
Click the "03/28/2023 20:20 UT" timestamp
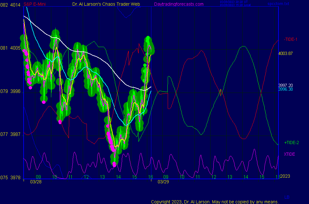tap(234, 2)
